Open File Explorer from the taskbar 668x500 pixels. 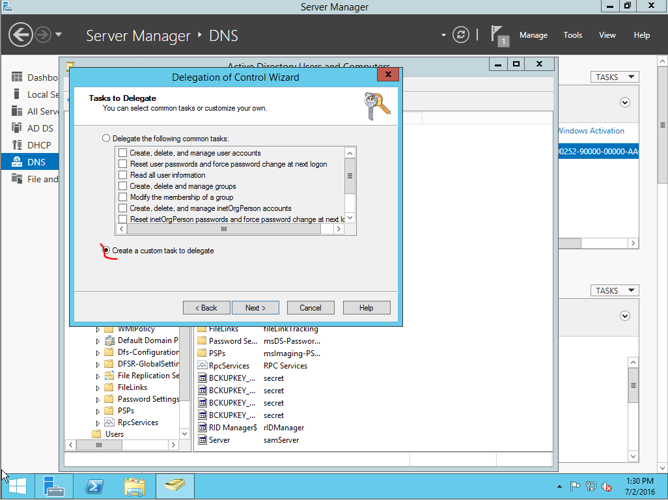135,486
